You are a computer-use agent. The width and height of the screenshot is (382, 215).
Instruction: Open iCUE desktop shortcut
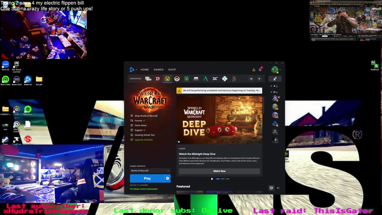pos(16,110)
